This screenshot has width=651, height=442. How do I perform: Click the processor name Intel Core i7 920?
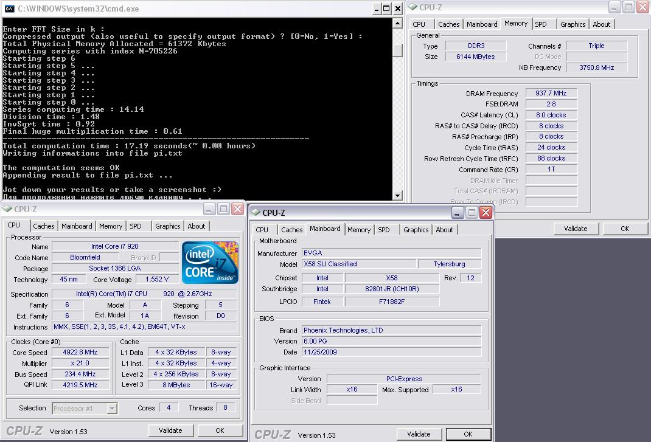click(x=114, y=246)
